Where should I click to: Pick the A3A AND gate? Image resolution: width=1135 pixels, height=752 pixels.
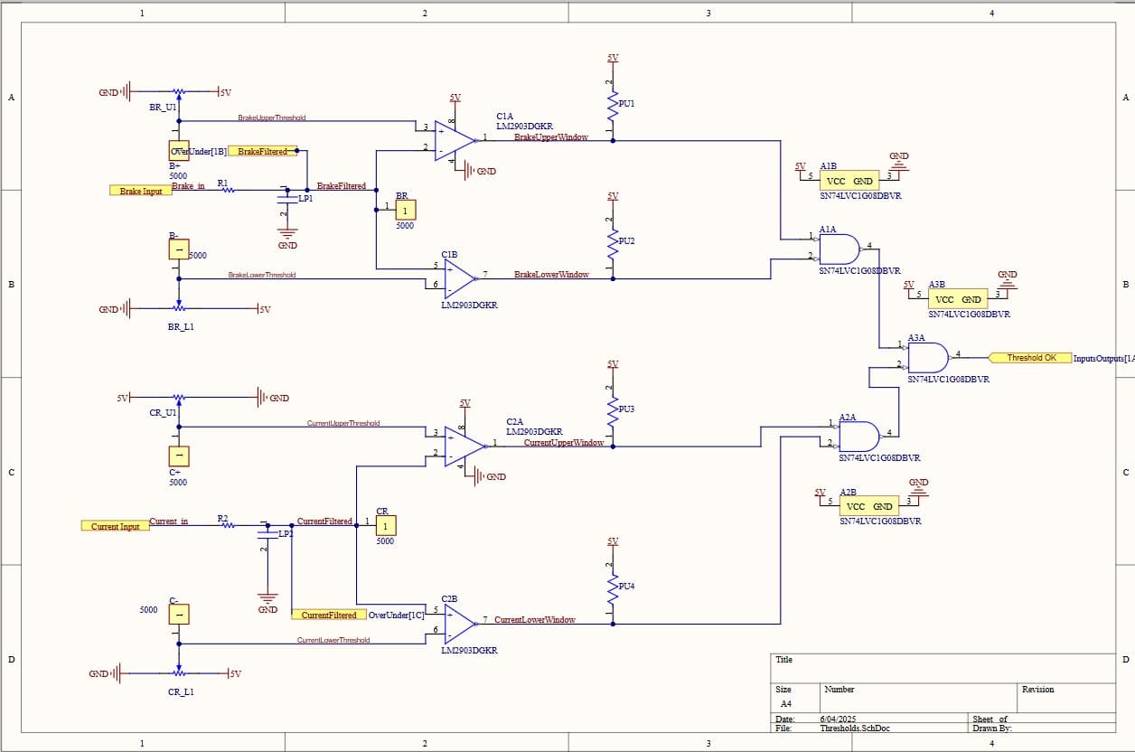pyautogui.click(x=928, y=358)
